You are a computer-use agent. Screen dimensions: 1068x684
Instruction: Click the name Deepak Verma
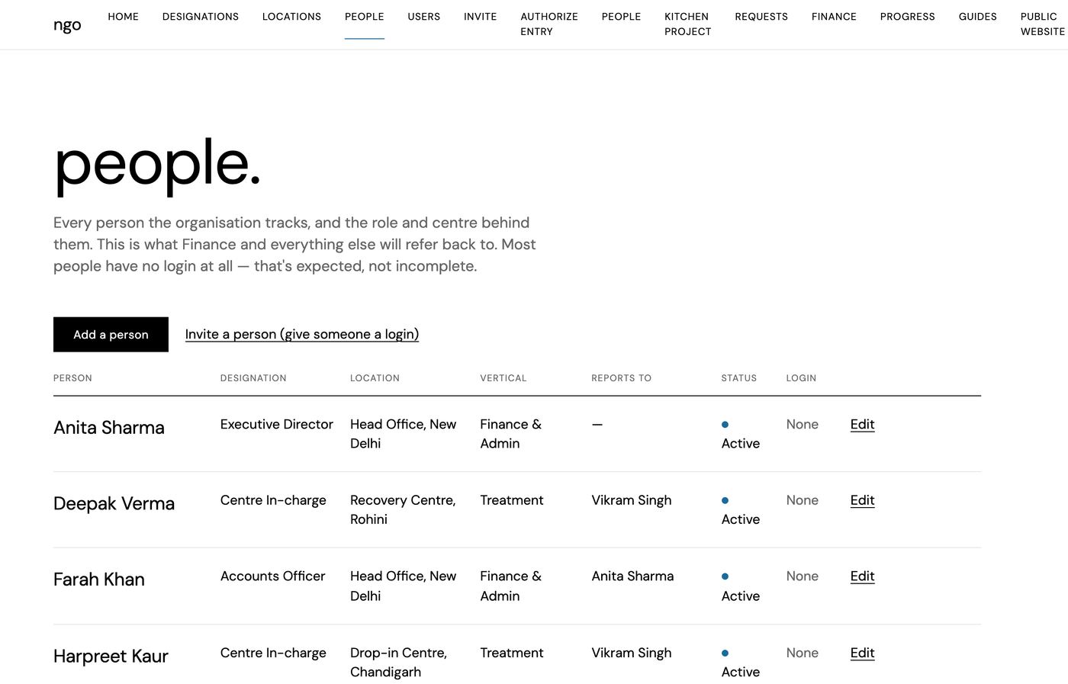click(114, 504)
